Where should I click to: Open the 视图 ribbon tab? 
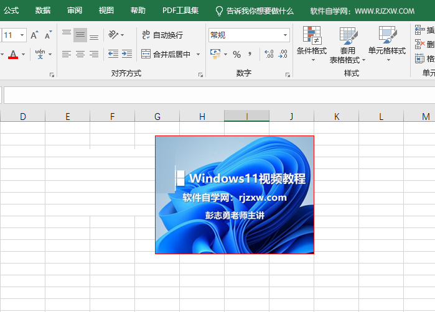pyautogui.click(x=106, y=11)
